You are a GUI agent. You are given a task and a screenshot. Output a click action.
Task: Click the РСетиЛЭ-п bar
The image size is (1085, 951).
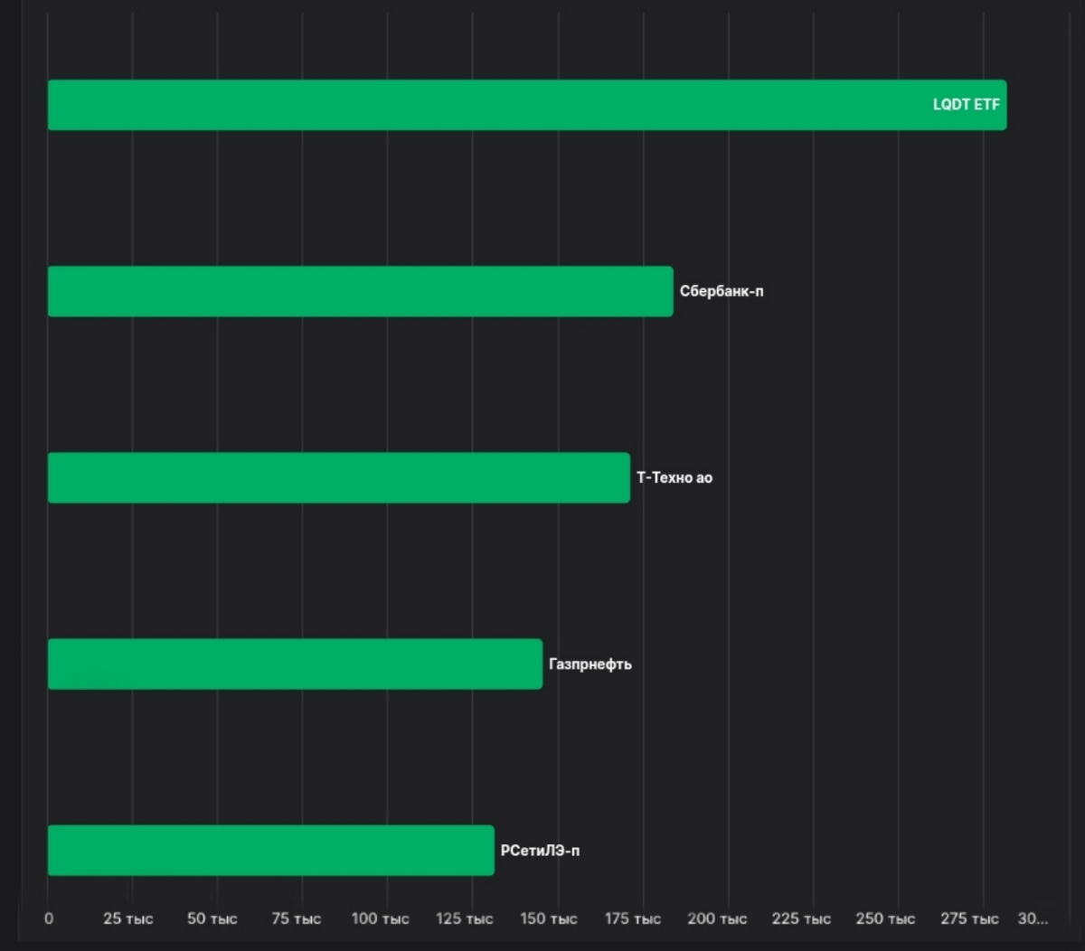(271, 850)
